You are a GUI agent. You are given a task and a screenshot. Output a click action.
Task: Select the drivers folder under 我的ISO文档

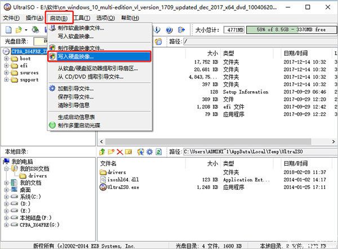(38, 176)
